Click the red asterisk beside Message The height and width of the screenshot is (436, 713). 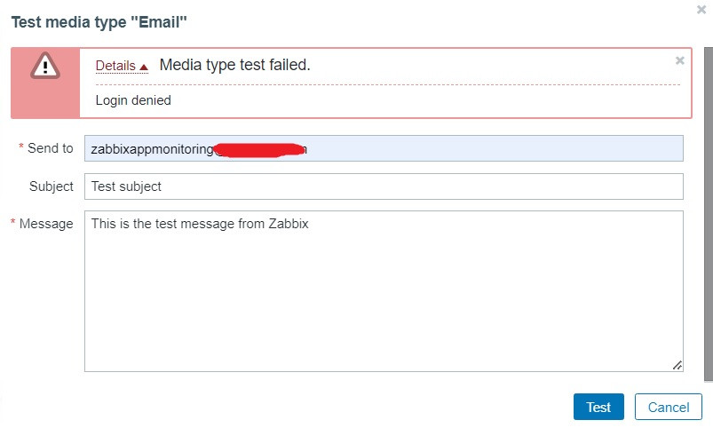12,224
